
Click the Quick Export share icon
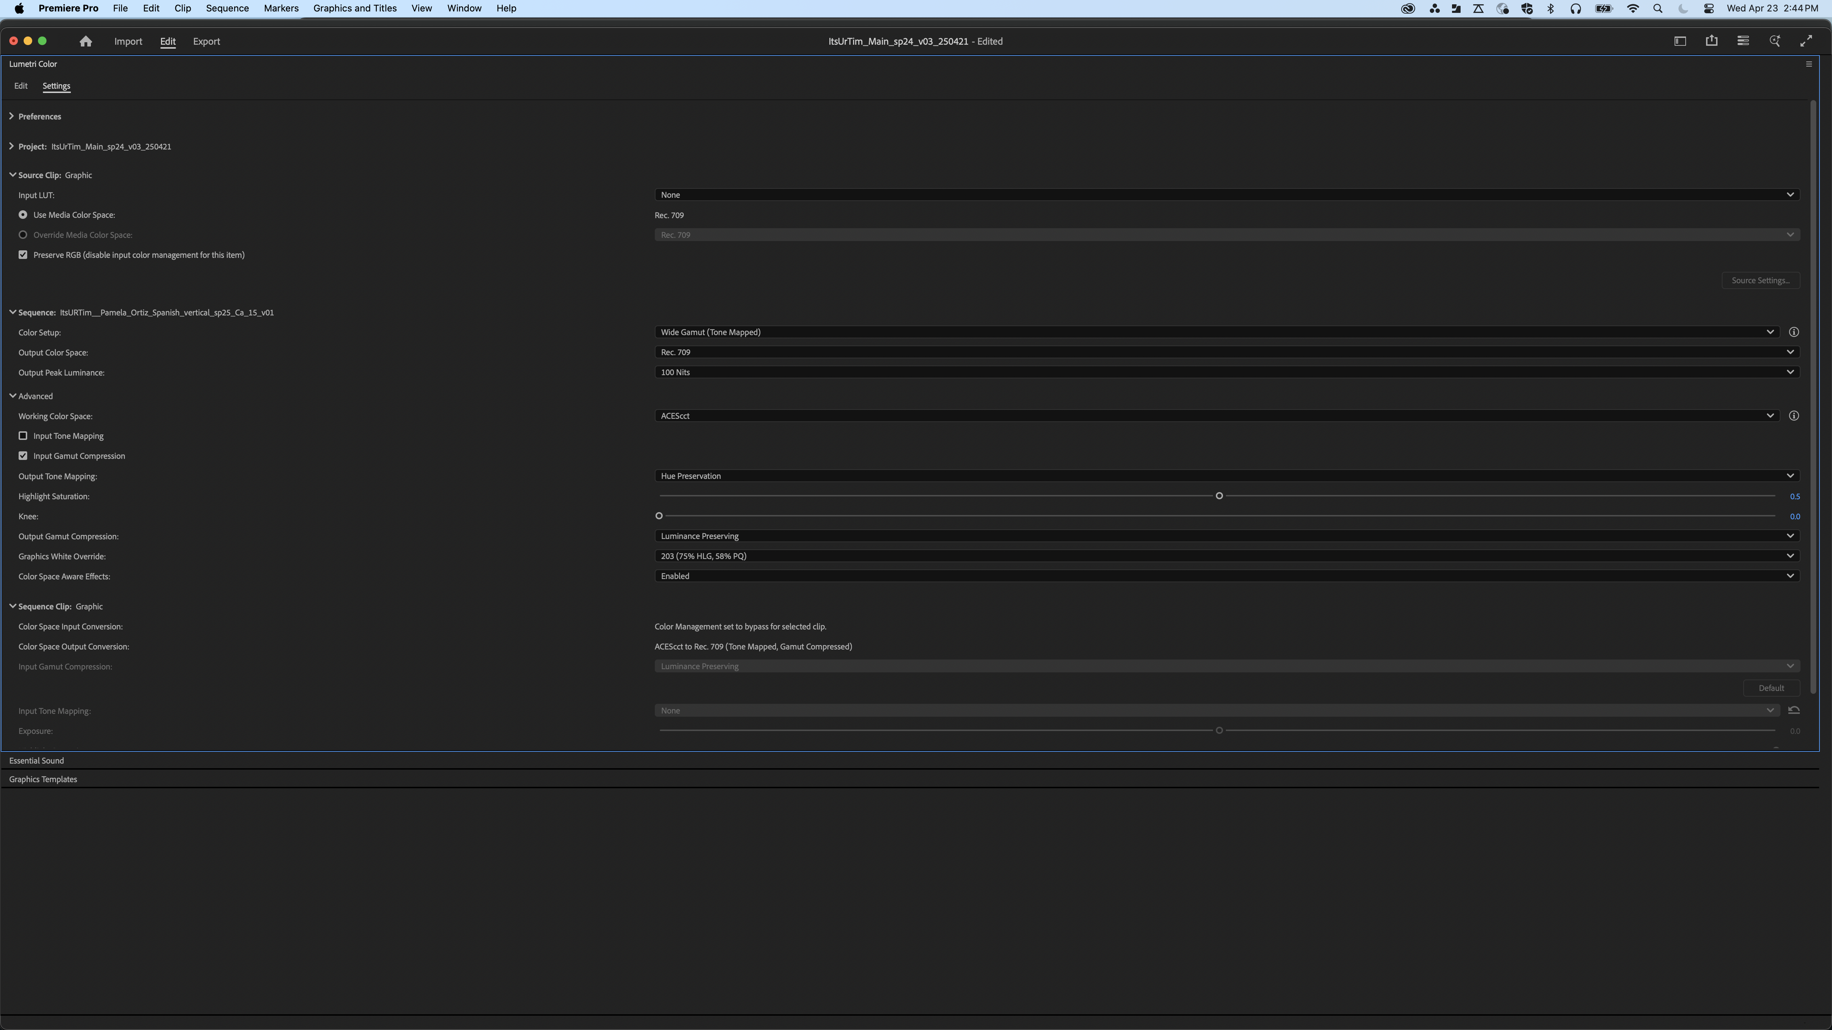click(x=1711, y=41)
